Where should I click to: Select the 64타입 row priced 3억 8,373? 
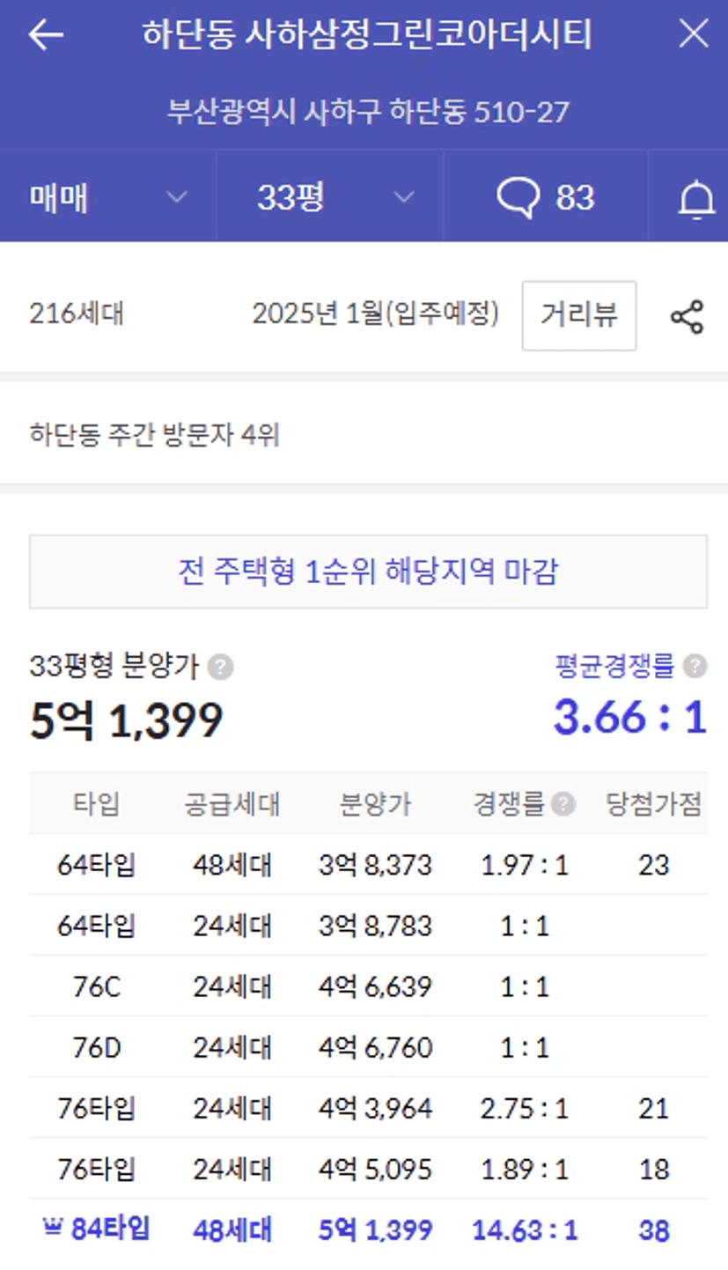(368, 865)
